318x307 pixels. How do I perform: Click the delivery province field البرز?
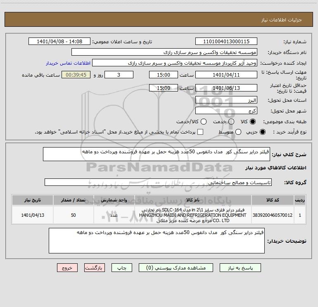tap(226, 100)
